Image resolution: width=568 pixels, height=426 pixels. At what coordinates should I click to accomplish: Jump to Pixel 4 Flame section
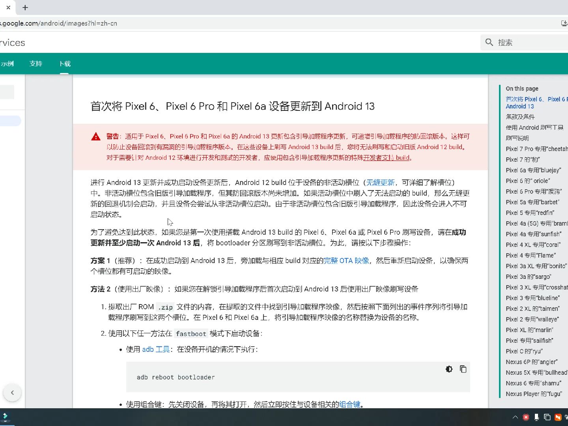(x=531, y=255)
